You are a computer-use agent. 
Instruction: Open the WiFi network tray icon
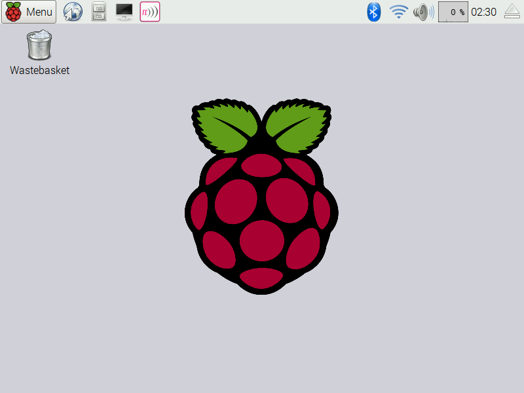(399, 12)
